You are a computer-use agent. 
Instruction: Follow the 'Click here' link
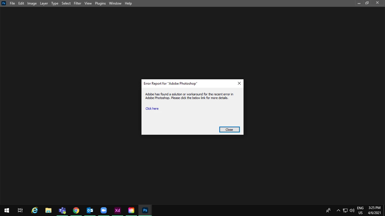(152, 109)
